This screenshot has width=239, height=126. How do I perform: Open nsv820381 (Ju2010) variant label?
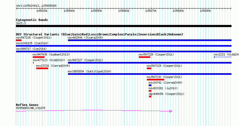pos(163,88)
